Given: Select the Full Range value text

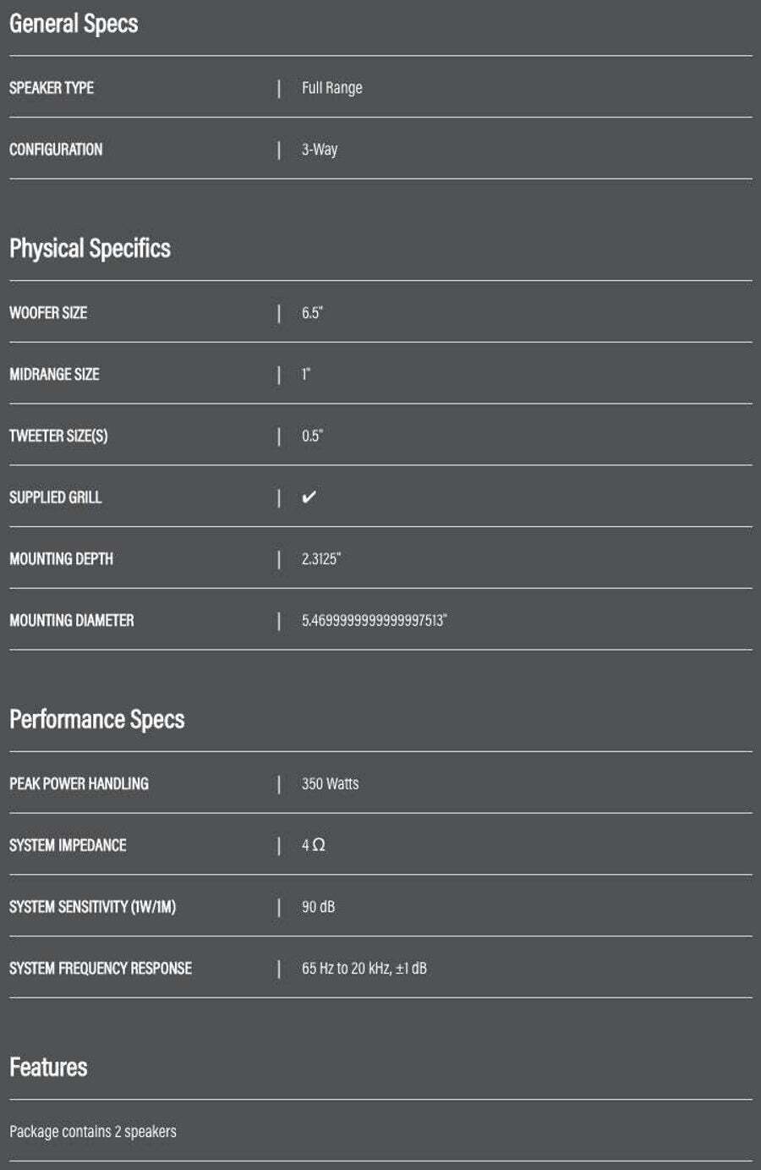Looking at the screenshot, I should coord(332,88).
